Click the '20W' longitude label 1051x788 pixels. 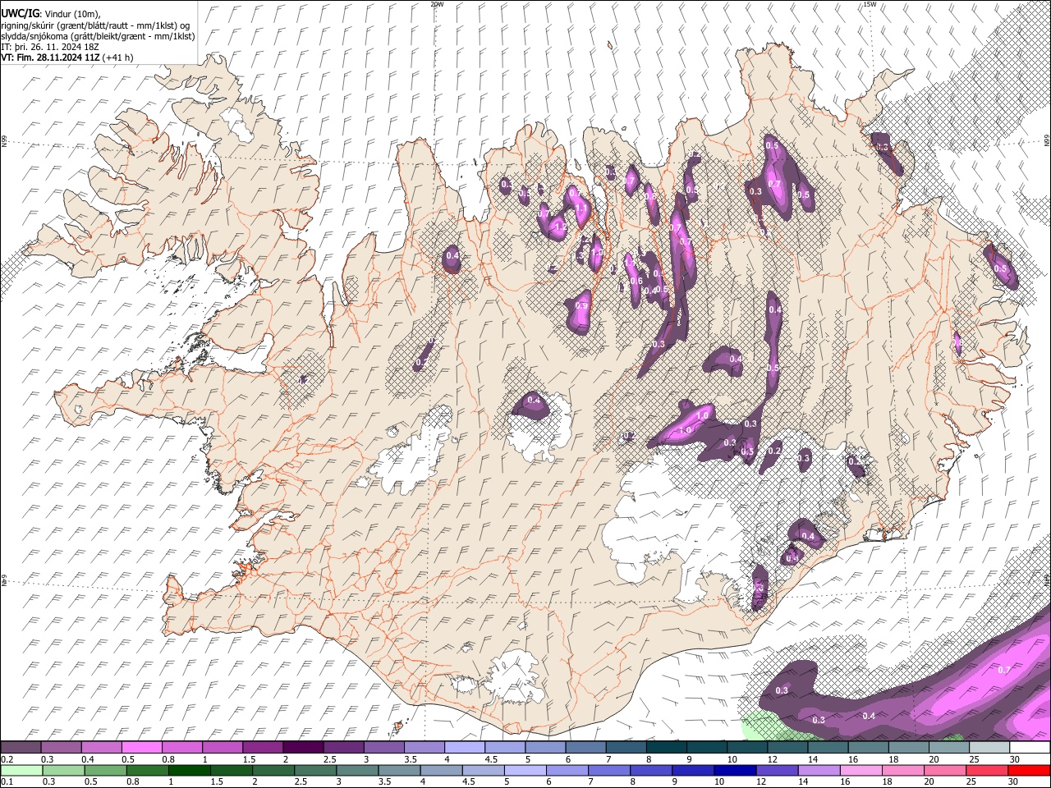click(x=438, y=4)
